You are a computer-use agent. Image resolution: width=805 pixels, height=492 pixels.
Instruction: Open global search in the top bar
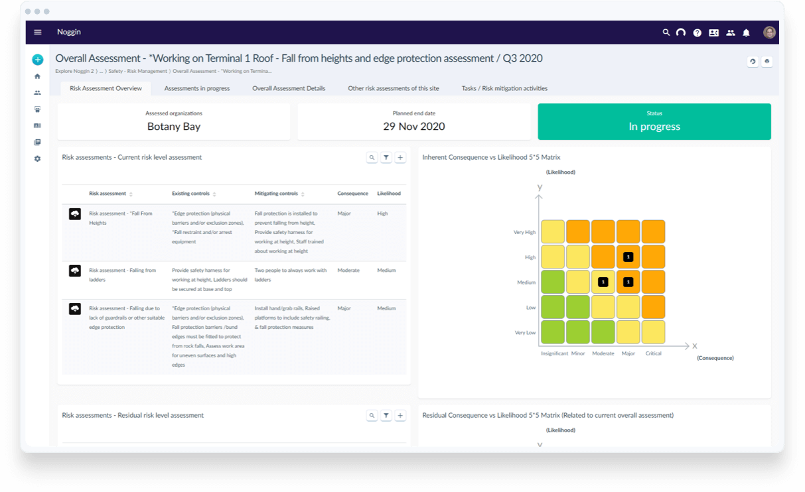[x=666, y=32]
